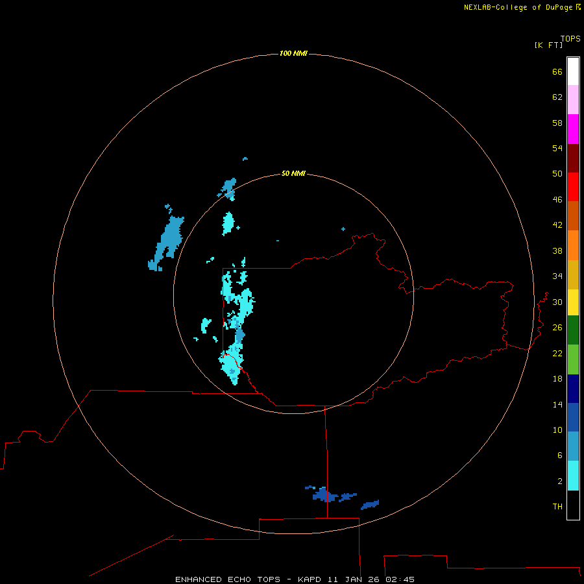Click the dark orange 46 kft swatch
Viewport: 584px width, 584px height.
pyautogui.click(x=573, y=216)
